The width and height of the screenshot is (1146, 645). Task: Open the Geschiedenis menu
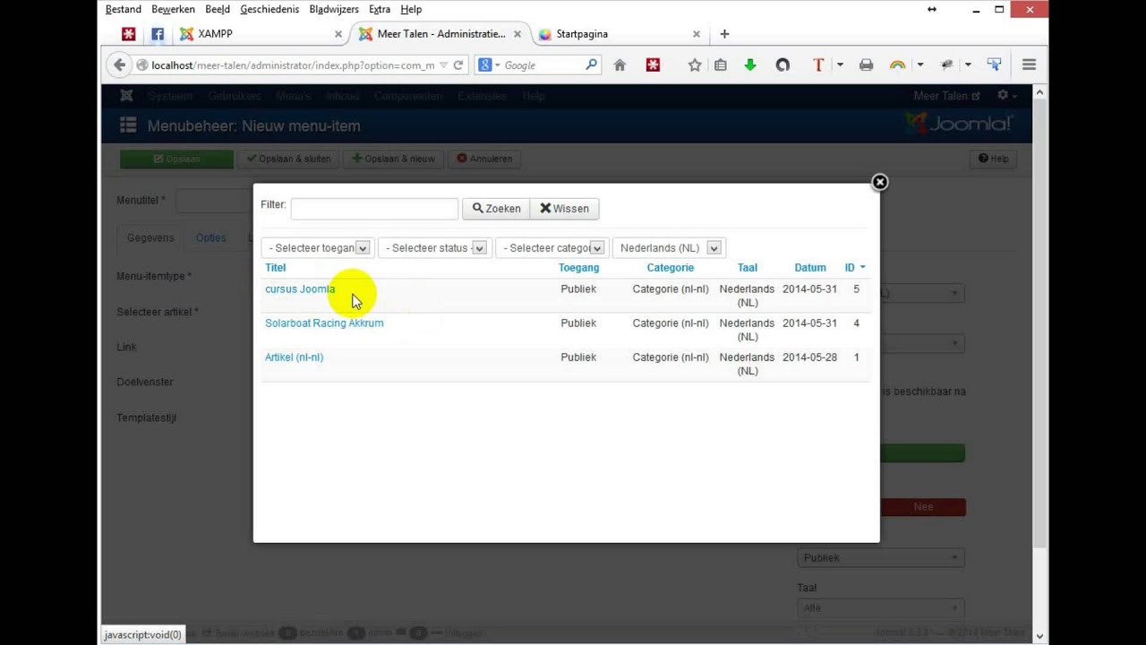coord(269,9)
